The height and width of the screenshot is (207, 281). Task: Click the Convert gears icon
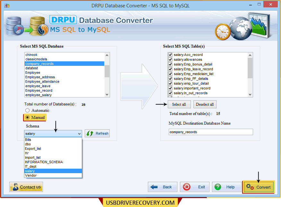point(250,187)
